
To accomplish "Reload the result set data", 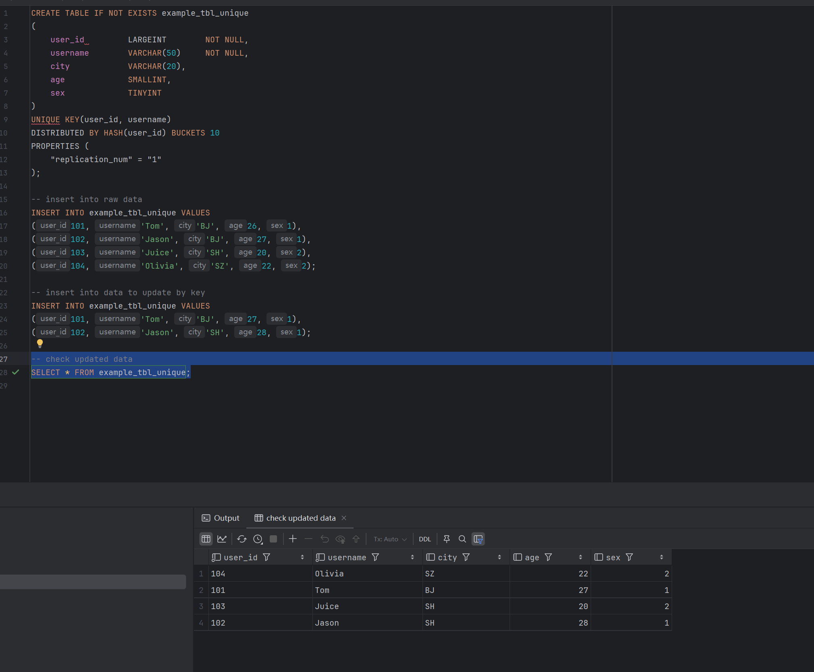I will click(x=241, y=539).
